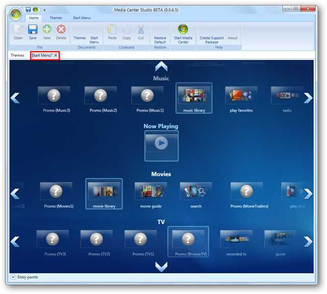Select the Promo (Music3) tile
This screenshot has width=327, height=294.
54,100
